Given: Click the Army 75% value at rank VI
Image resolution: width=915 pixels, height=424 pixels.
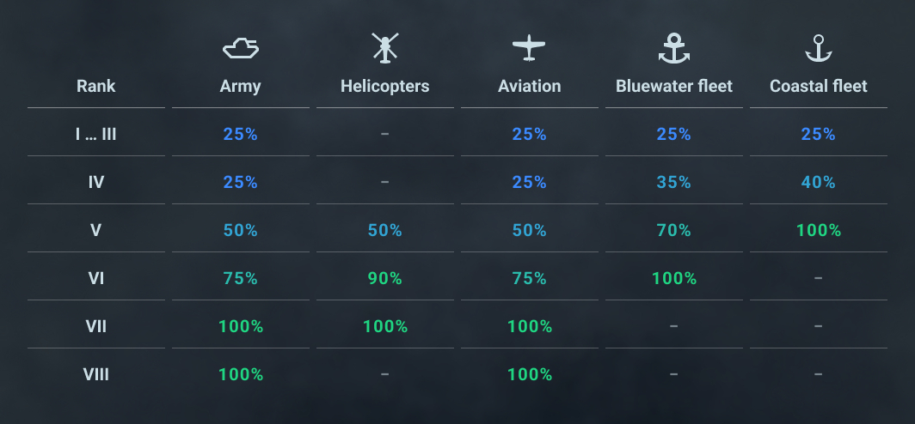Looking at the screenshot, I should click(x=241, y=278).
